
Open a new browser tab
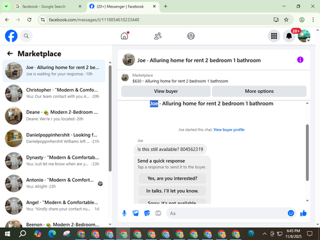(166, 6)
